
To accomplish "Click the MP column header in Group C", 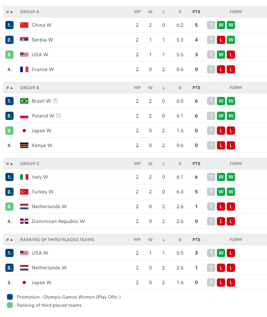I will [x=137, y=164].
